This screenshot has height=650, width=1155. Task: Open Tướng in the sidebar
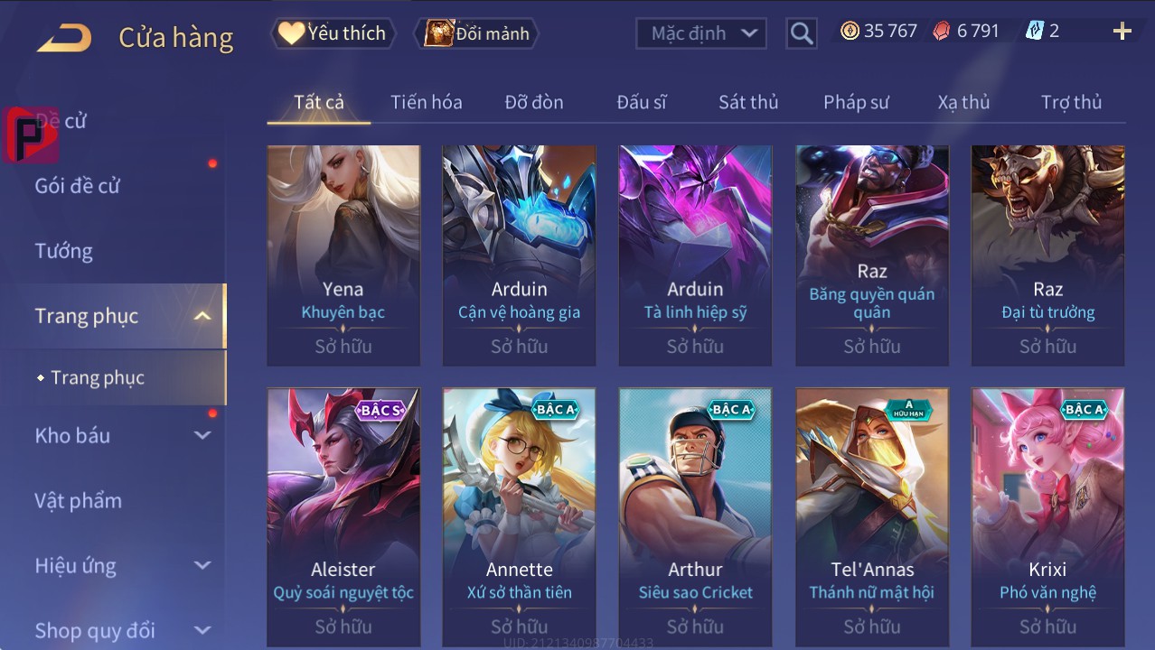tap(64, 251)
